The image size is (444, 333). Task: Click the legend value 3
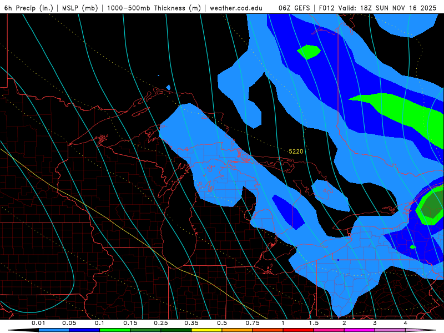(x=375, y=323)
